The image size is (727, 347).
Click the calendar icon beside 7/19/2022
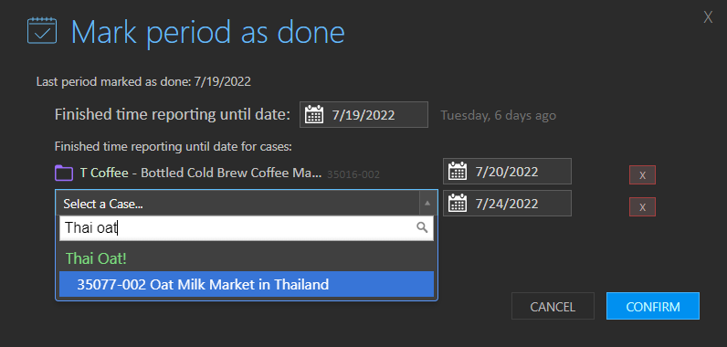(x=314, y=114)
